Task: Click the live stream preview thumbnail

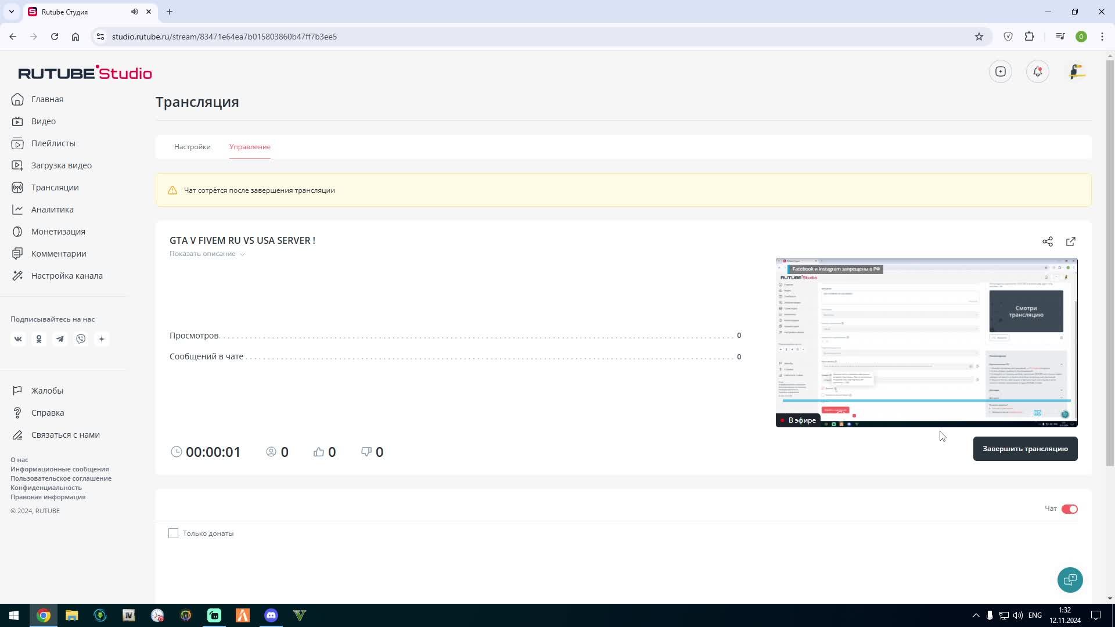Action: tap(926, 343)
